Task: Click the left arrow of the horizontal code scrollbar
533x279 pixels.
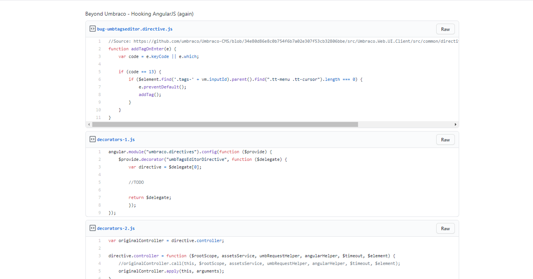Action: point(89,124)
